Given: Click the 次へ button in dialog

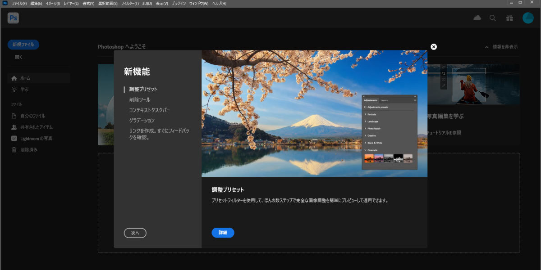Looking at the screenshot, I should pyautogui.click(x=135, y=233).
